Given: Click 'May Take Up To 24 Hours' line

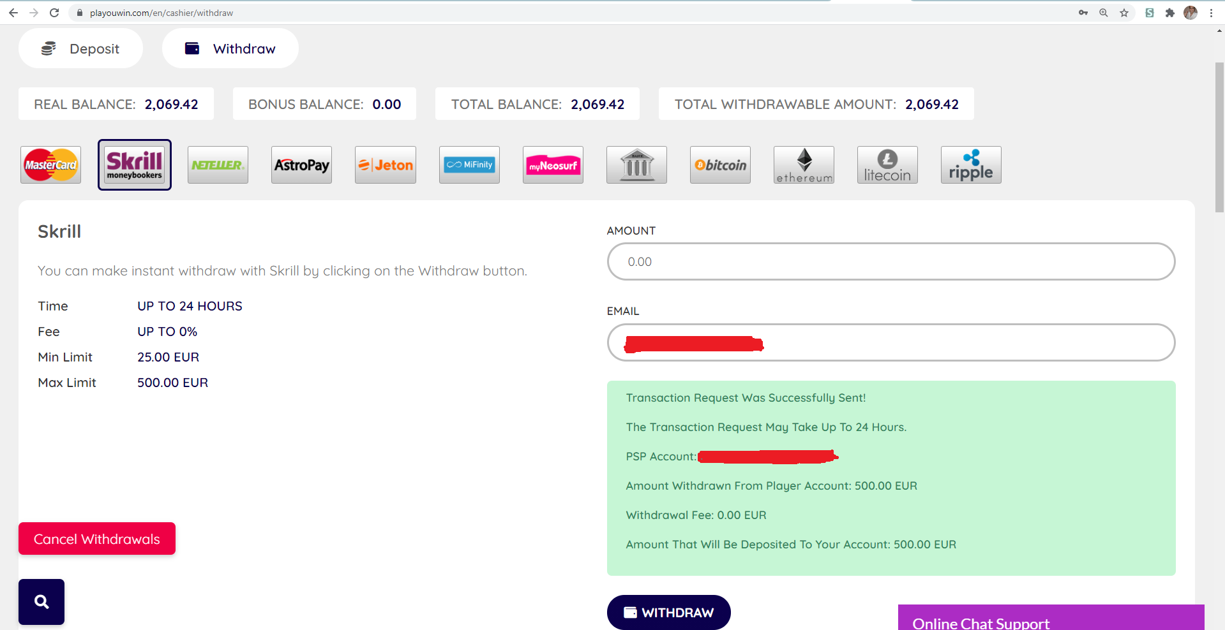Looking at the screenshot, I should (x=766, y=427).
